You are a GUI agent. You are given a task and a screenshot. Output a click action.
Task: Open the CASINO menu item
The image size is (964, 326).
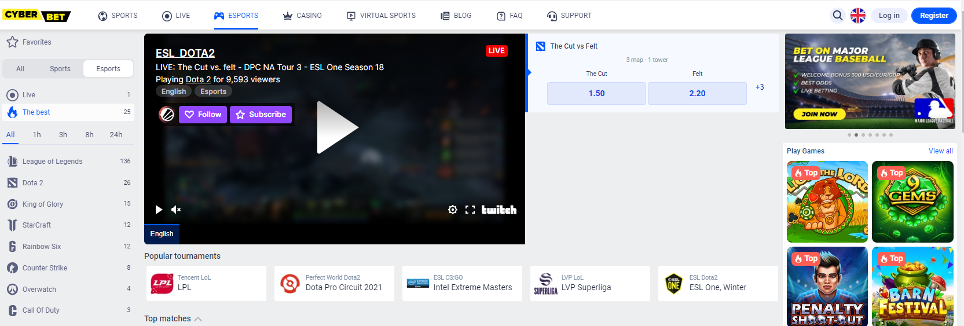click(x=302, y=16)
